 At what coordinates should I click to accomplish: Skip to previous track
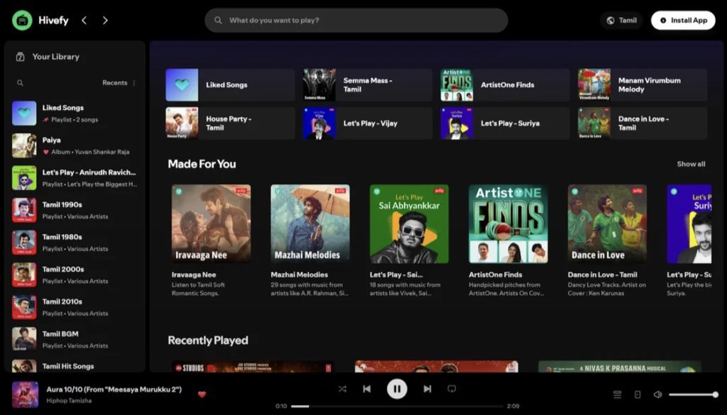(367, 389)
